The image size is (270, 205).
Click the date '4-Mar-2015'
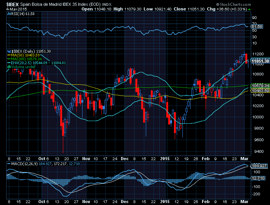(x=17, y=9)
